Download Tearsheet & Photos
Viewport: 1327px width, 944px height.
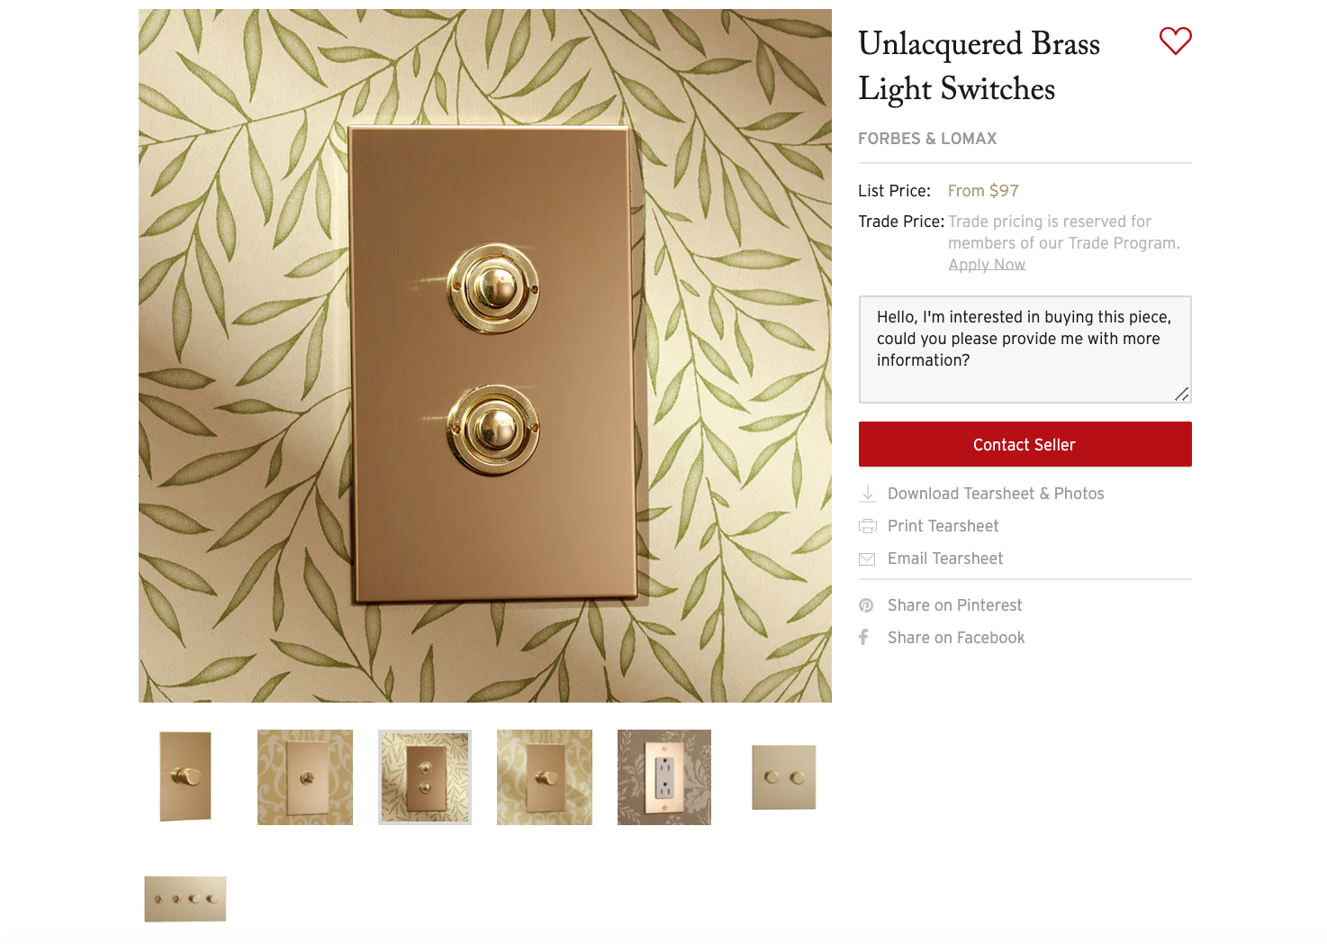click(x=996, y=494)
